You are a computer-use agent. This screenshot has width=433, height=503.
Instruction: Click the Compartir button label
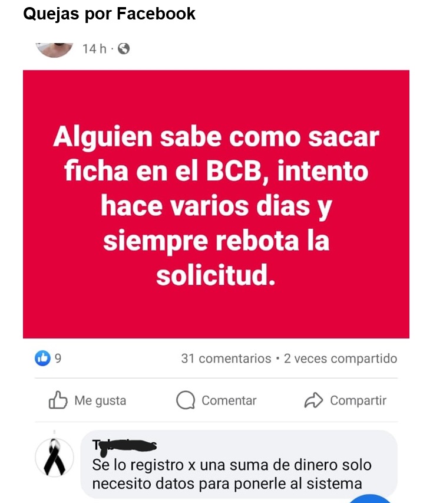pos(358,400)
